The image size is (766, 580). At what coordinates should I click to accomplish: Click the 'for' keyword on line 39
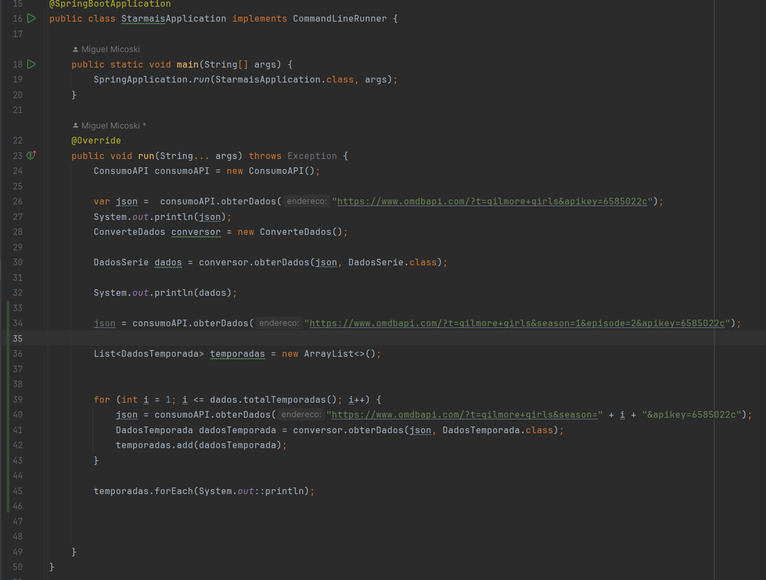coord(102,400)
